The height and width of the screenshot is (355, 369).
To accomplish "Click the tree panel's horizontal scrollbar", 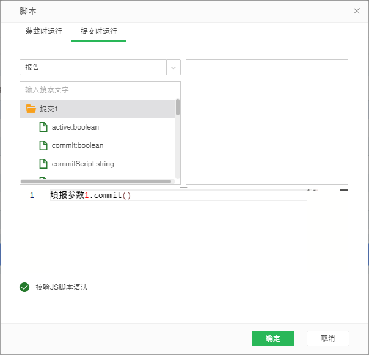I will [x=96, y=181].
